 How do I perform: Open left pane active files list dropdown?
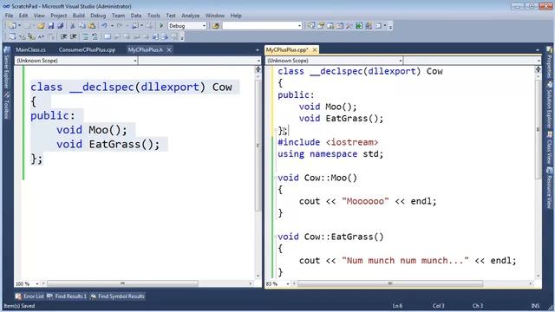pos(258,50)
